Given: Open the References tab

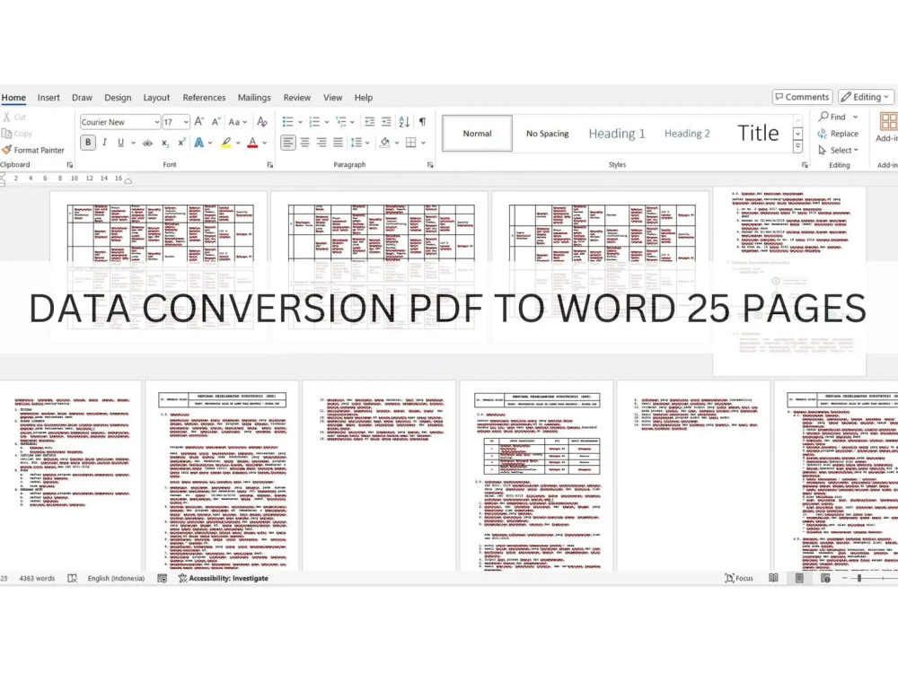Looking at the screenshot, I should pos(204,97).
